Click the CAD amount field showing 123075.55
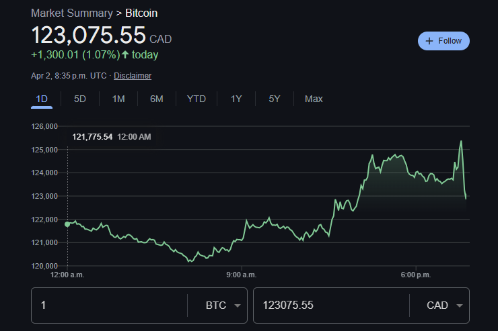This screenshot has width=498, height=331. pos(331,305)
